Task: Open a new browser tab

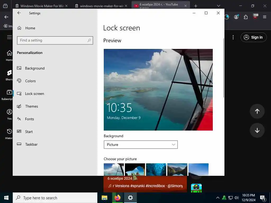Action: click(x=196, y=6)
